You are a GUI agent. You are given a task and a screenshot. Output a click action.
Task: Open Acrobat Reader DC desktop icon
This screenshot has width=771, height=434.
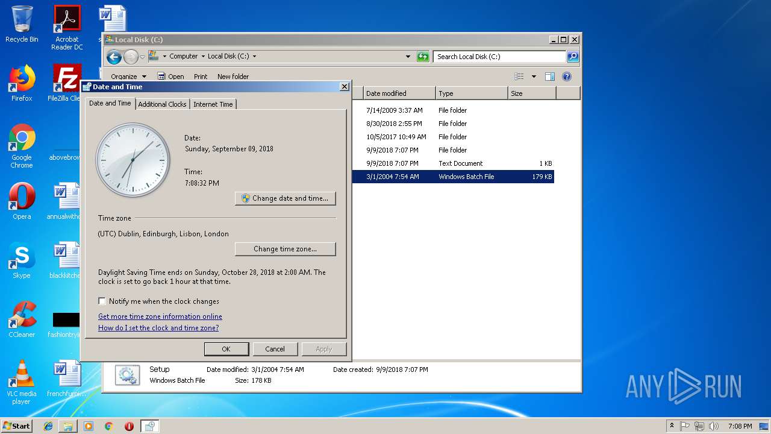tap(67, 28)
